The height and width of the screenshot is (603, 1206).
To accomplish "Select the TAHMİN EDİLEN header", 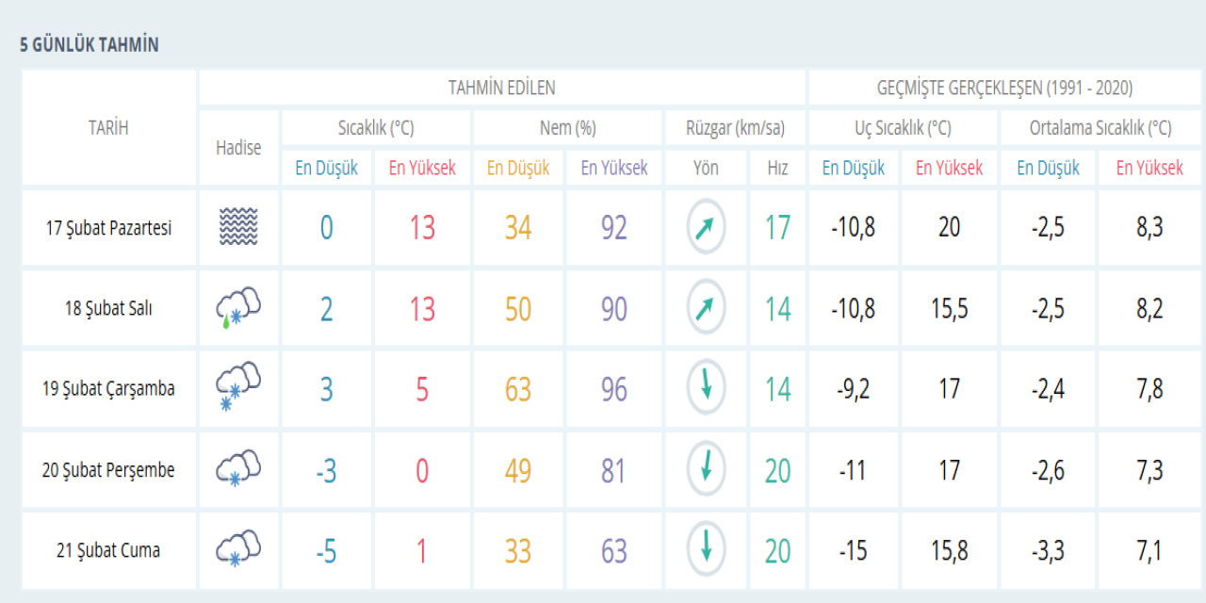I will click(501, 88).
